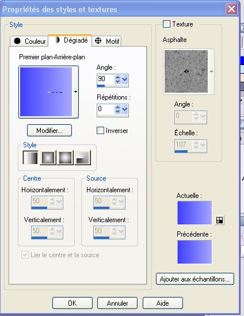Select the linear gradient style icon
The width and height of the screenshot is (244, 316).
tap(30, 158)
